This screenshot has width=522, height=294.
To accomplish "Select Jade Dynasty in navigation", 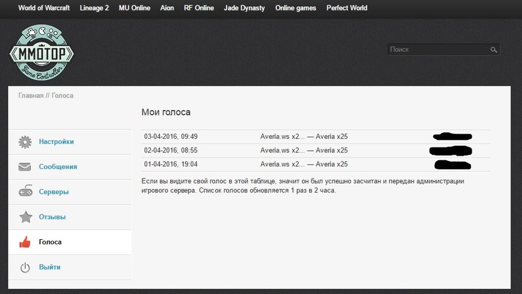I will [x=244, y=8].
